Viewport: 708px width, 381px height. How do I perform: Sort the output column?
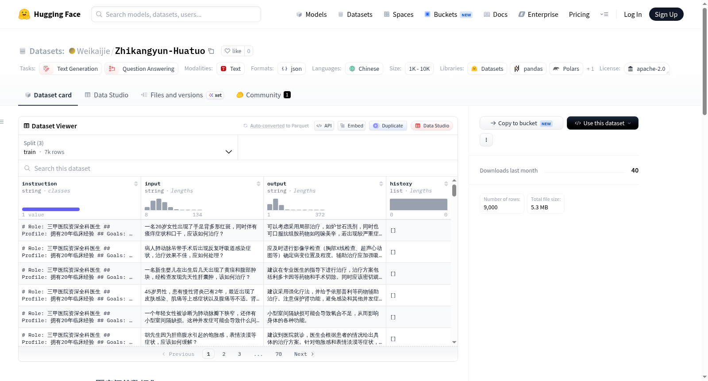tap(381, 184)
